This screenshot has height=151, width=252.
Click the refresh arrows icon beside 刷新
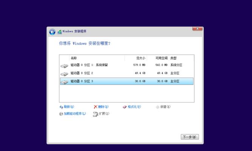[x=61, y=107]
